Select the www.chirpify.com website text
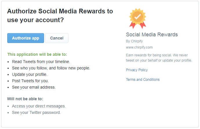 point(139,47)
